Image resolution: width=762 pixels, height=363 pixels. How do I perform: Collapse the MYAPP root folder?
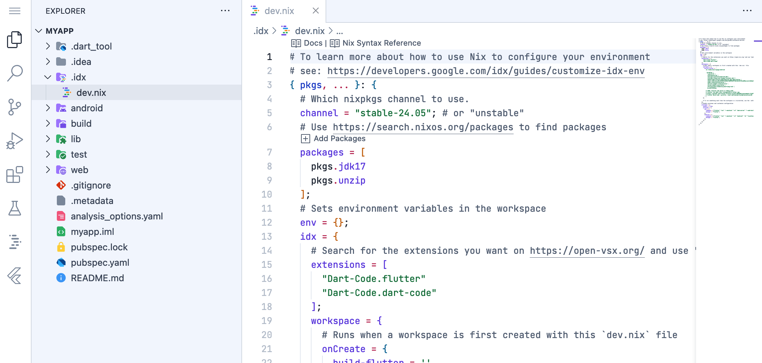point(39,31)
